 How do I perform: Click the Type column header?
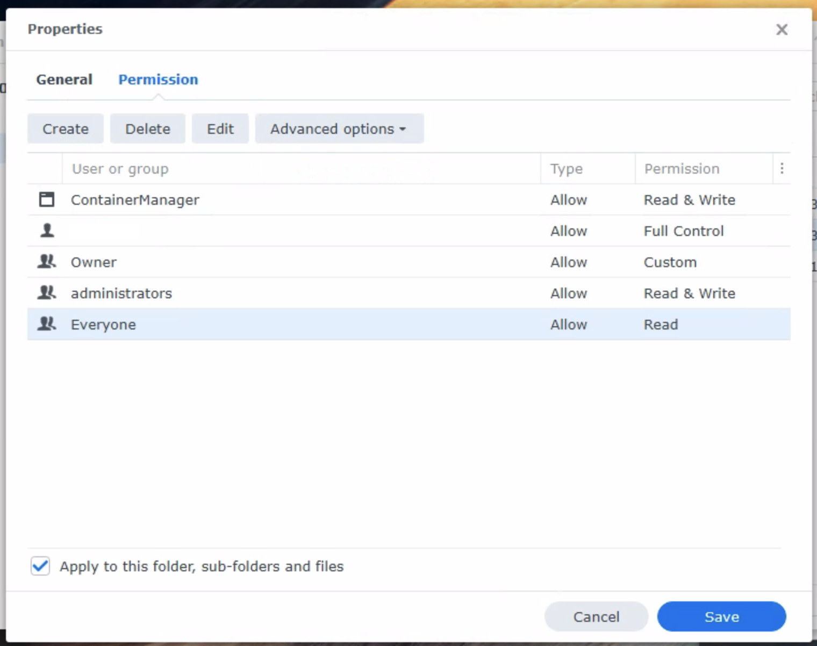click(588, 169)
